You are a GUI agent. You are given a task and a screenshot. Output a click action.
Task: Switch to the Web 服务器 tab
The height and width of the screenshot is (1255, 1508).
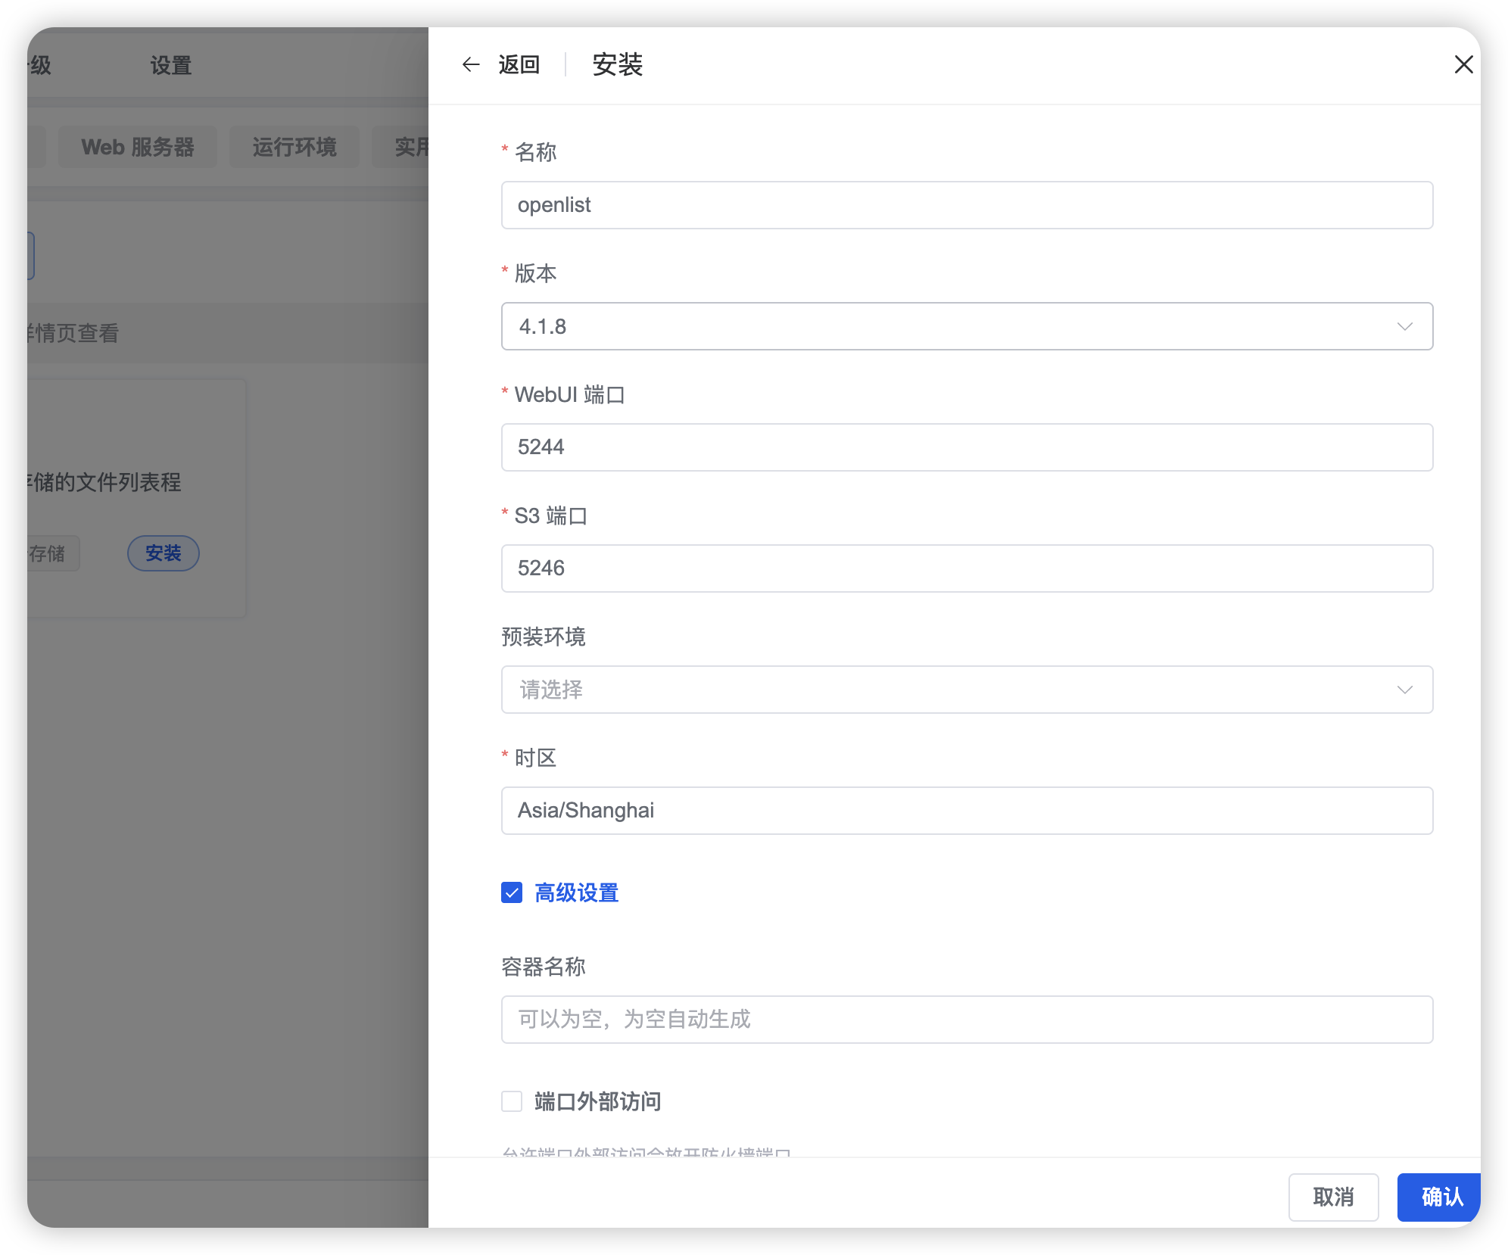138,147
